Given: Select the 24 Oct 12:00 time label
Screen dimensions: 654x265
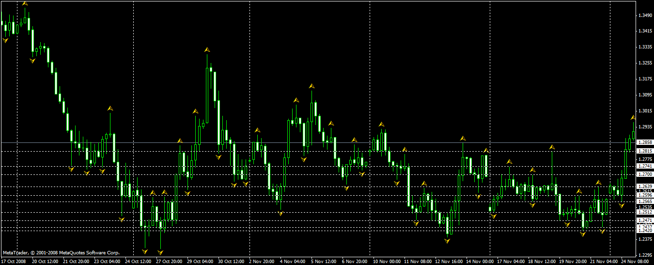Looking at the screenshot, I should click(x=138, y=262).
